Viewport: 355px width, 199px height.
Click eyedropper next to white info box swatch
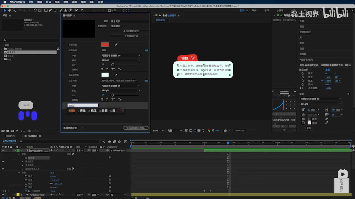tap(116, 75)
